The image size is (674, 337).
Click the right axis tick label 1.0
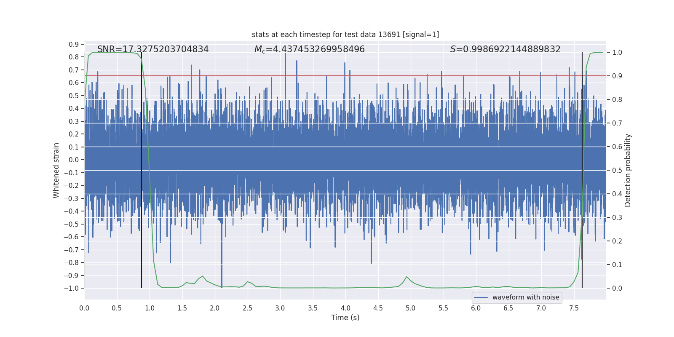617,53
